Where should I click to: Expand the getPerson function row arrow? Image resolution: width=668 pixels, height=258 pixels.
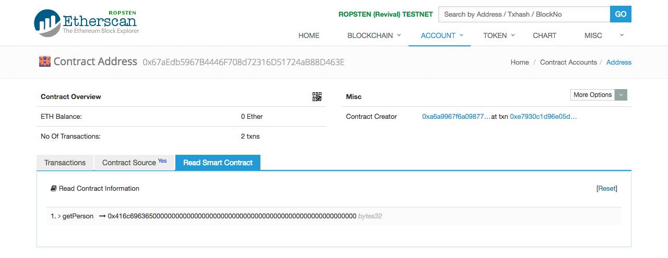click(59, 216)
